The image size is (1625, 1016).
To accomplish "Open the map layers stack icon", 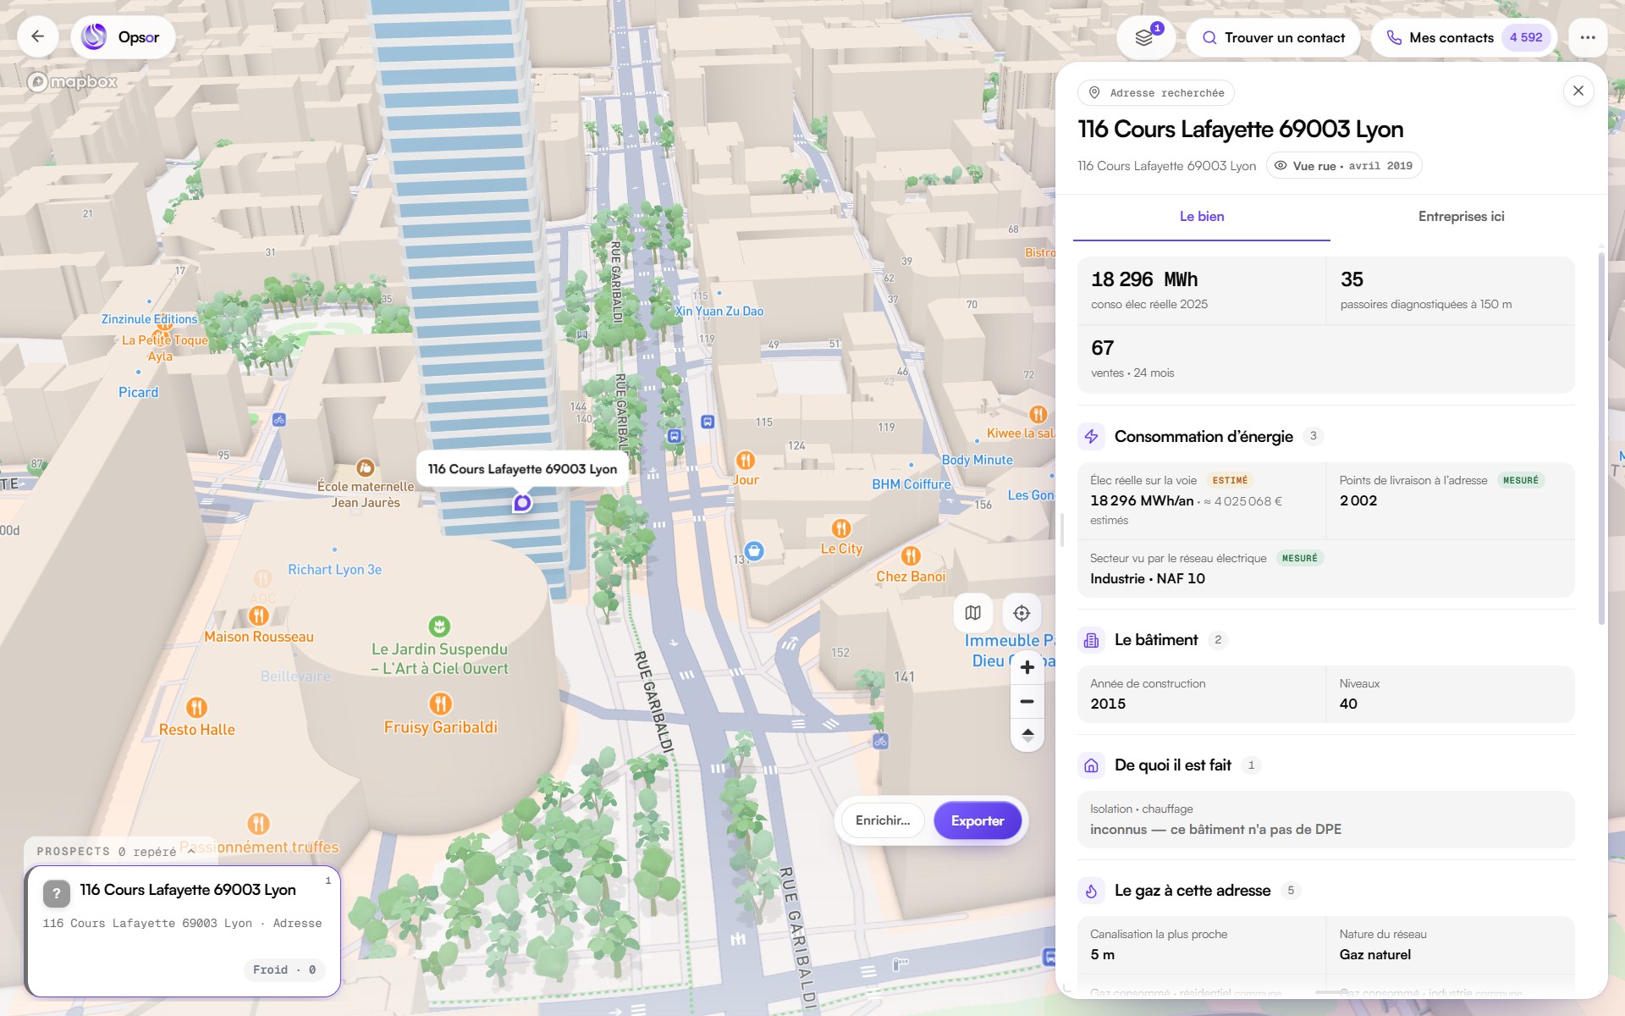I will 1144,37.
